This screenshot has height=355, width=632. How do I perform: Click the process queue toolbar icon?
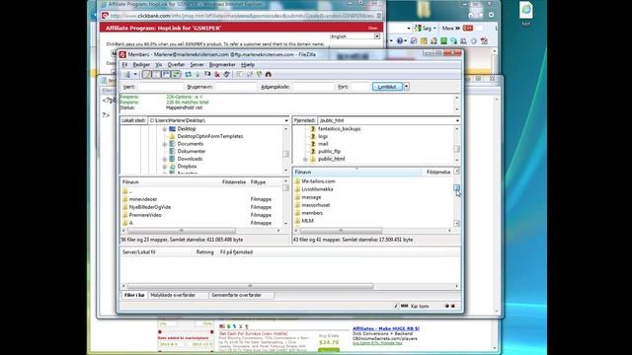197,75
